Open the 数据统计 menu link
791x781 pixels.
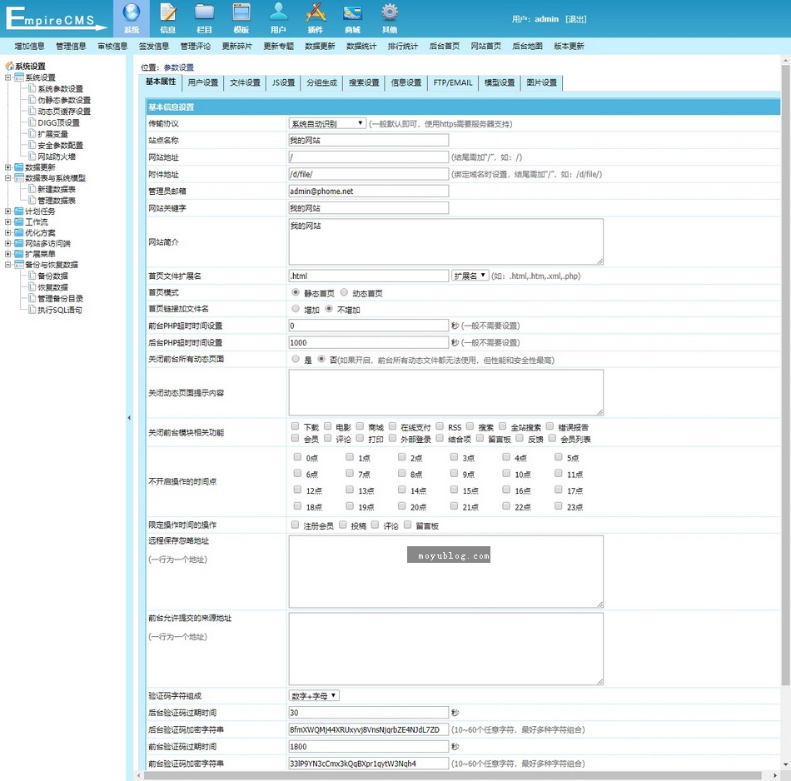[361, 46]
